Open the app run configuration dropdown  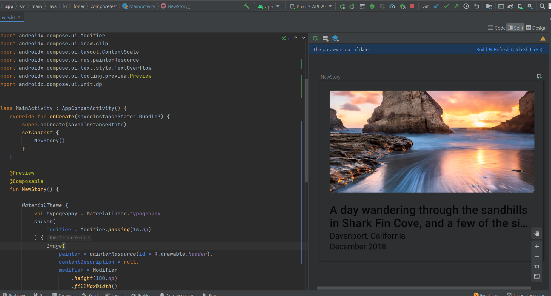[x=269, y=6]
